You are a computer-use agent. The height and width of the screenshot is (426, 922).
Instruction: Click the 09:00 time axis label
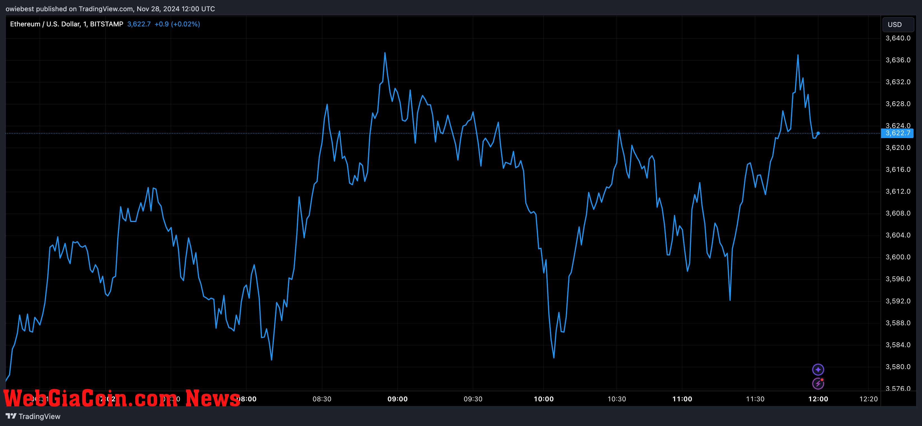(x=397, y=399)
